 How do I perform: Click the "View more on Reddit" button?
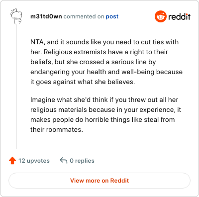tap(99, 181)
